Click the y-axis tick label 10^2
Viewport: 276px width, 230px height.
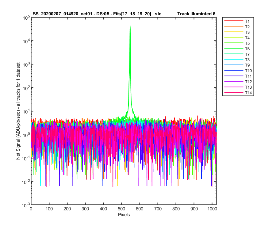(x=26, y=88)
